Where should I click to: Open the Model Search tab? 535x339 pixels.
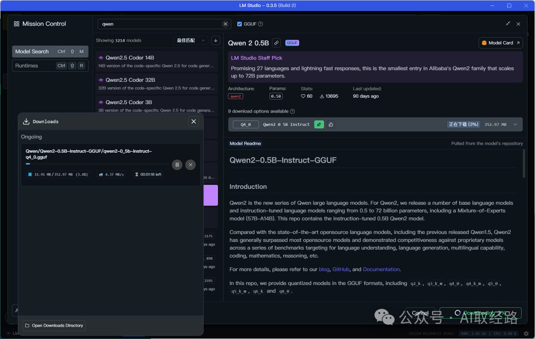[50, 52]
